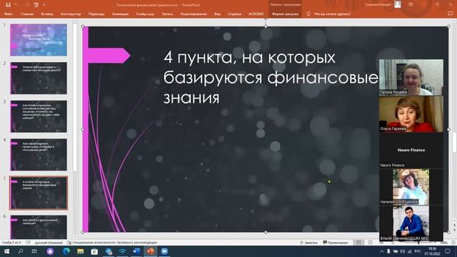Screen dimensions: 457x257
Task: Toggle the Заметки notes pane
Action: pyautogui.click(x=308, y=243)
